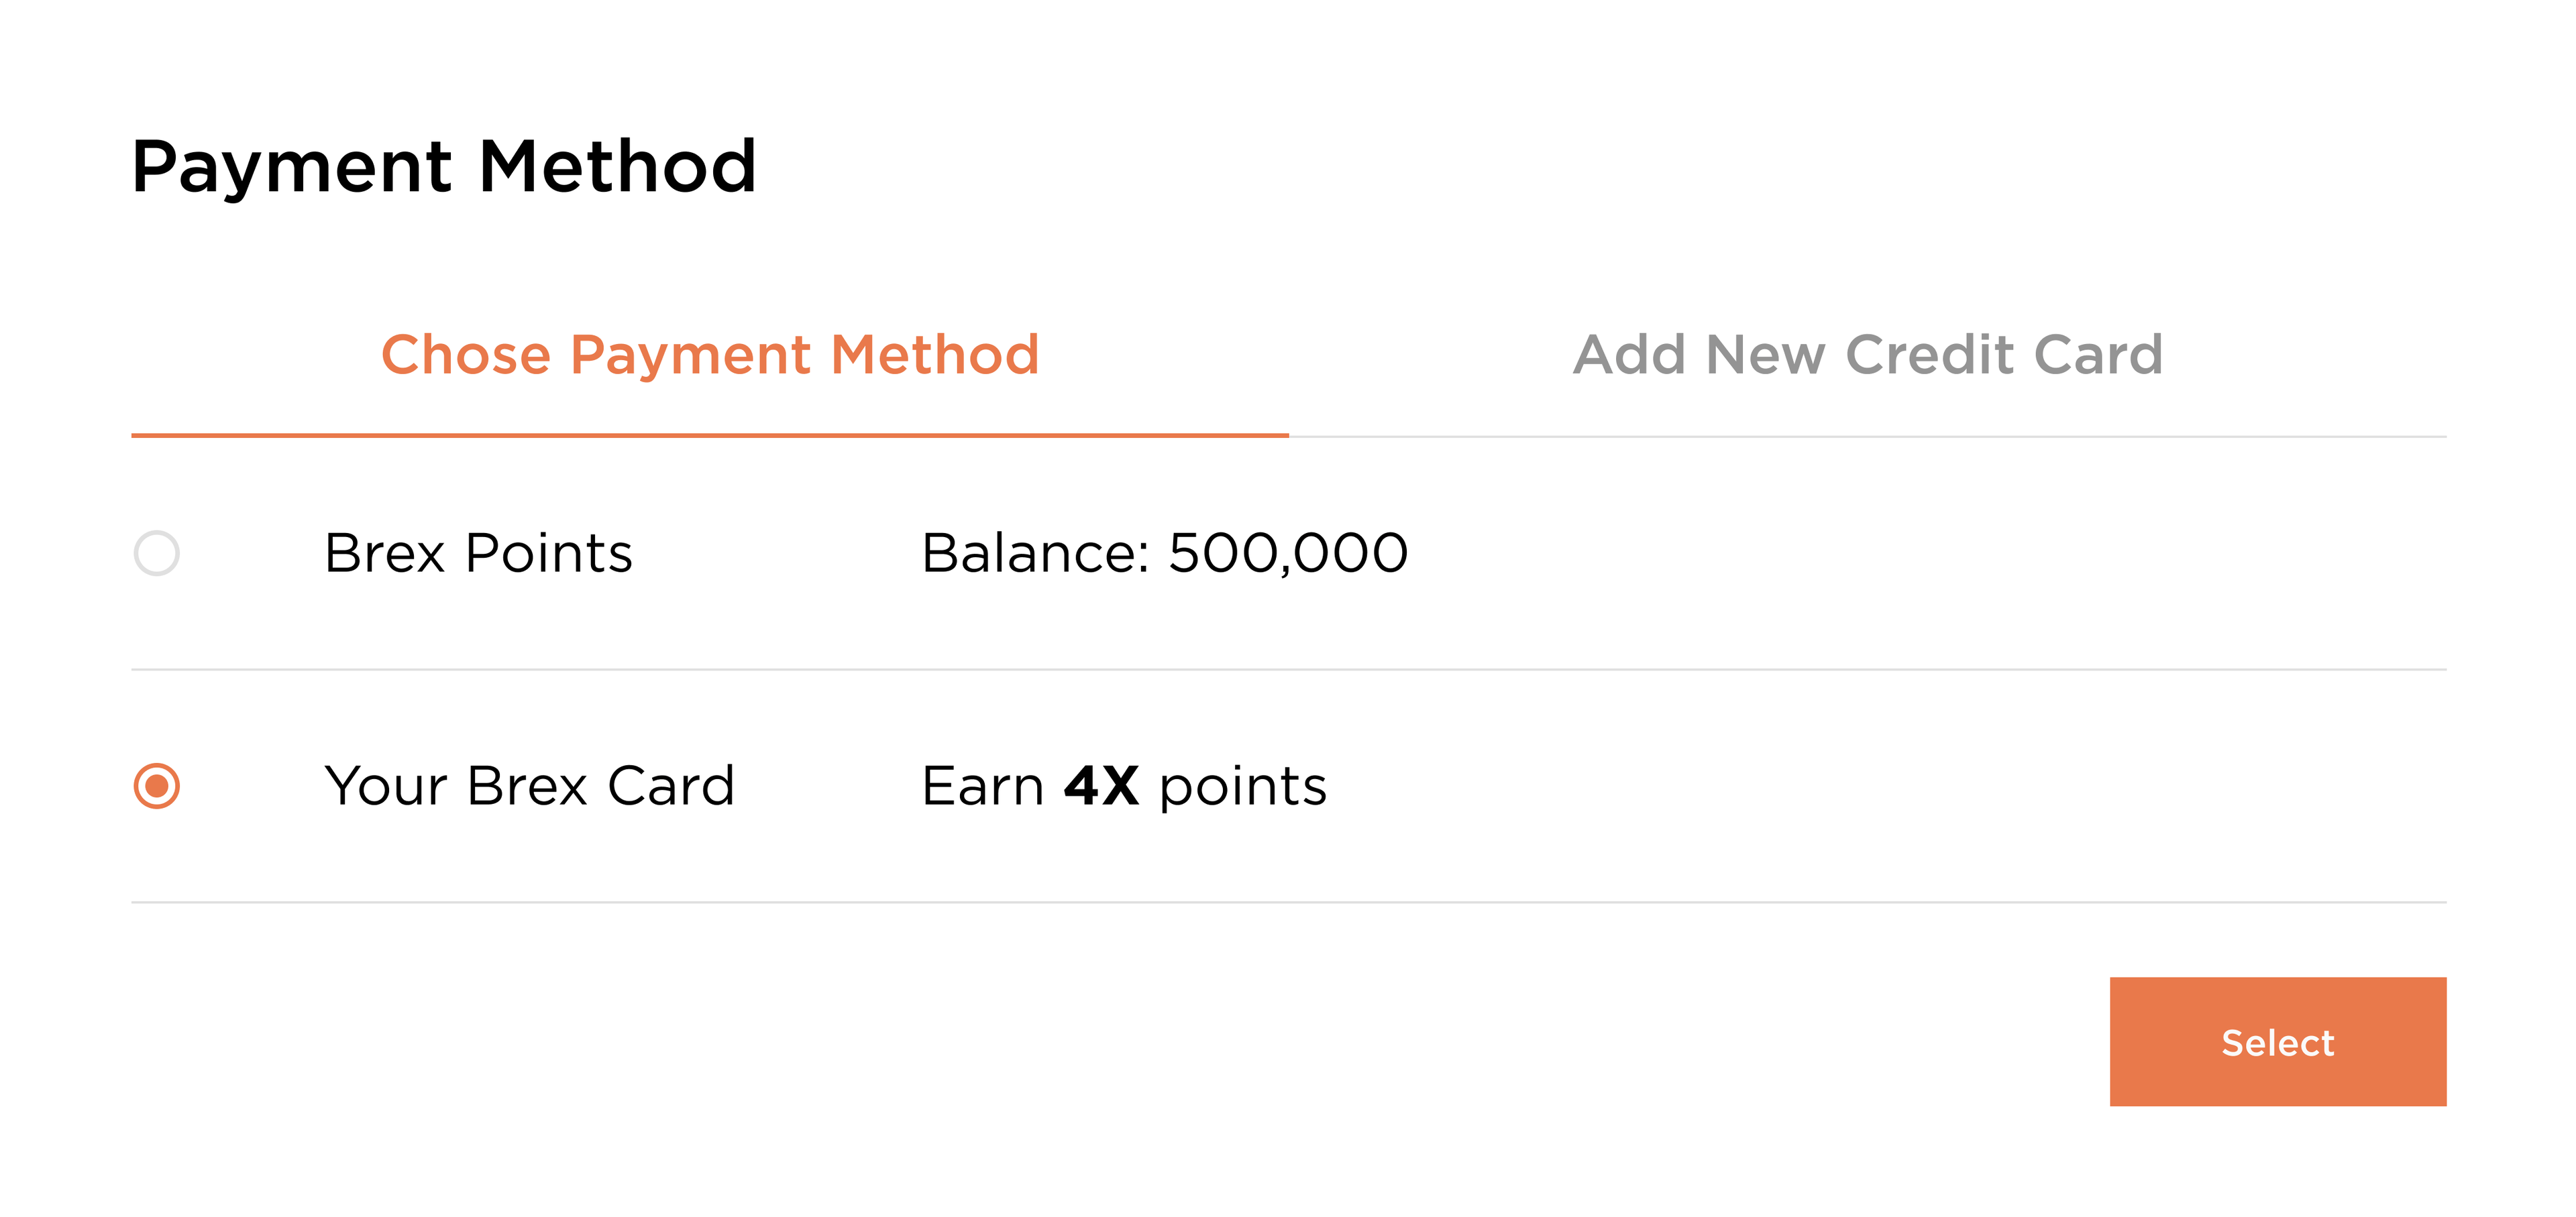Click the Payment Method heading
This screenshot has height=1217, width=2576.
click(x=444, y=166)
